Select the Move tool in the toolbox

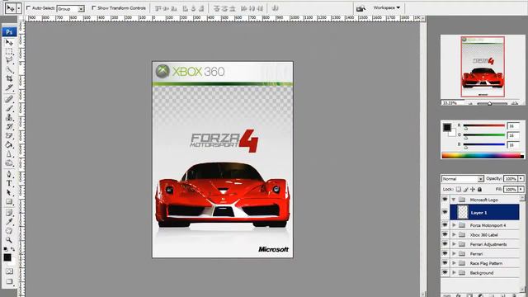click(x=9, y=43)
